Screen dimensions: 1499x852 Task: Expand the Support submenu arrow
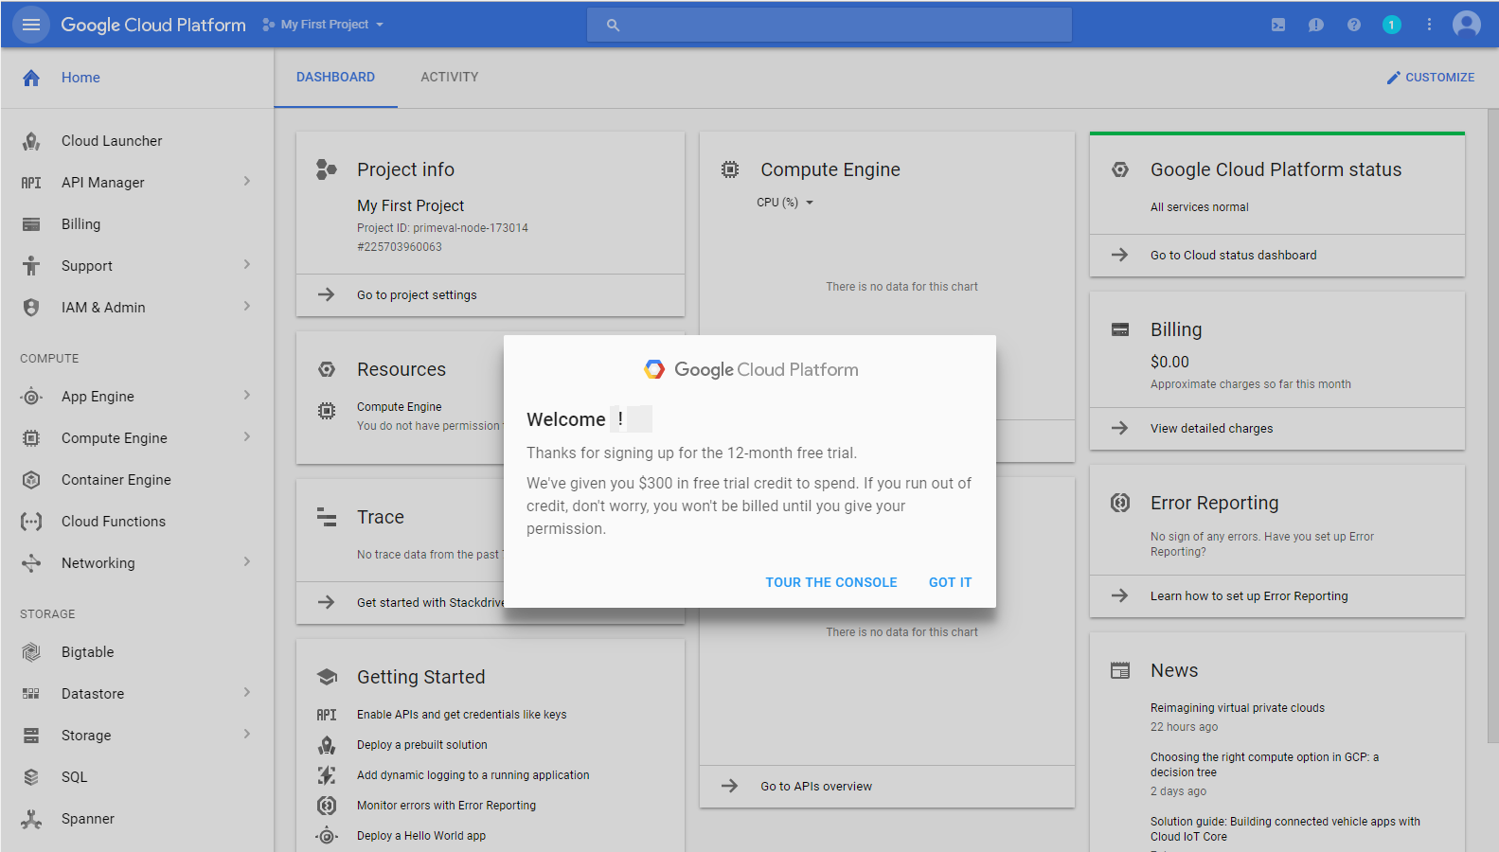point(247,264)
